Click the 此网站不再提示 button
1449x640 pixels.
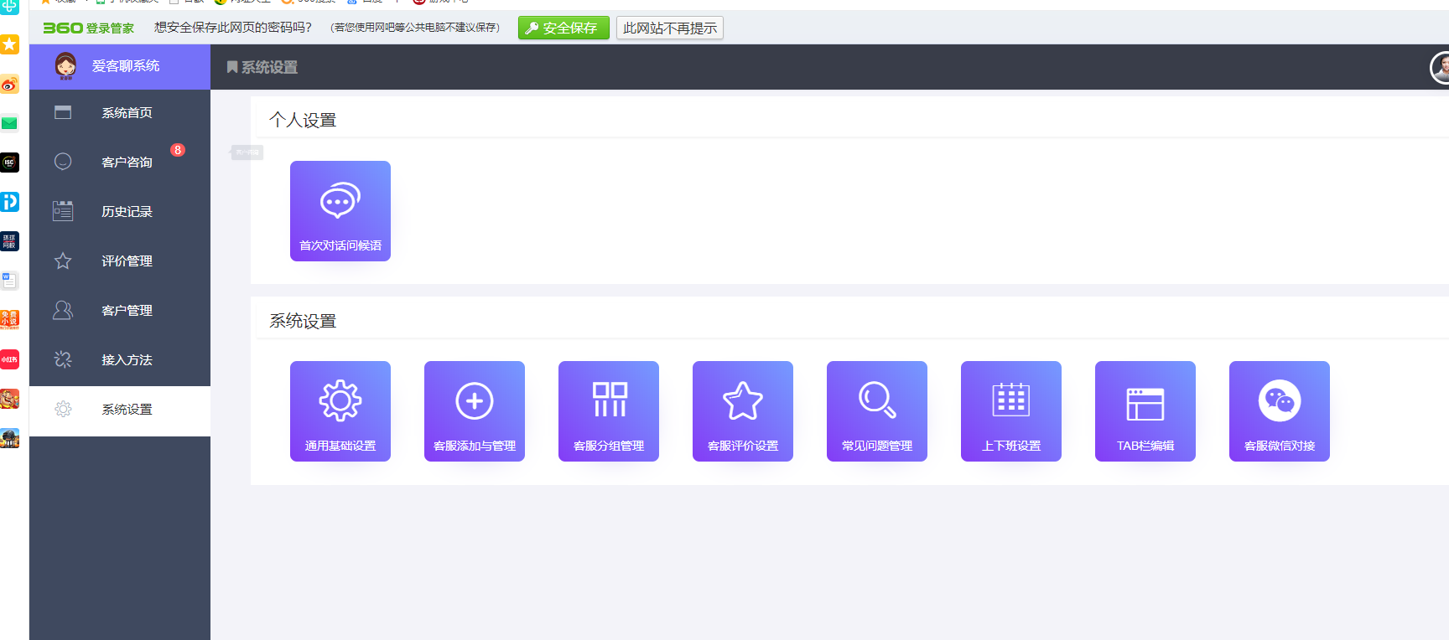(669, 28)
